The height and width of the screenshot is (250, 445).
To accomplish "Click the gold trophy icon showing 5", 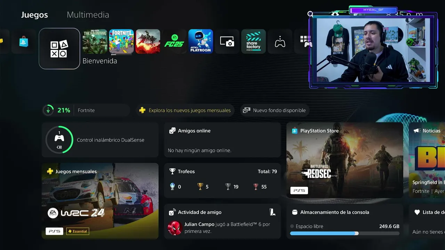I will pyautogui.click(x=200, y=187).
